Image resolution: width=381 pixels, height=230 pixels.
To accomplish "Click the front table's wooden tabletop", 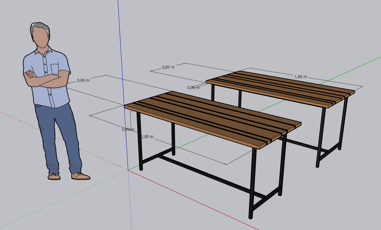I will 213,119.
